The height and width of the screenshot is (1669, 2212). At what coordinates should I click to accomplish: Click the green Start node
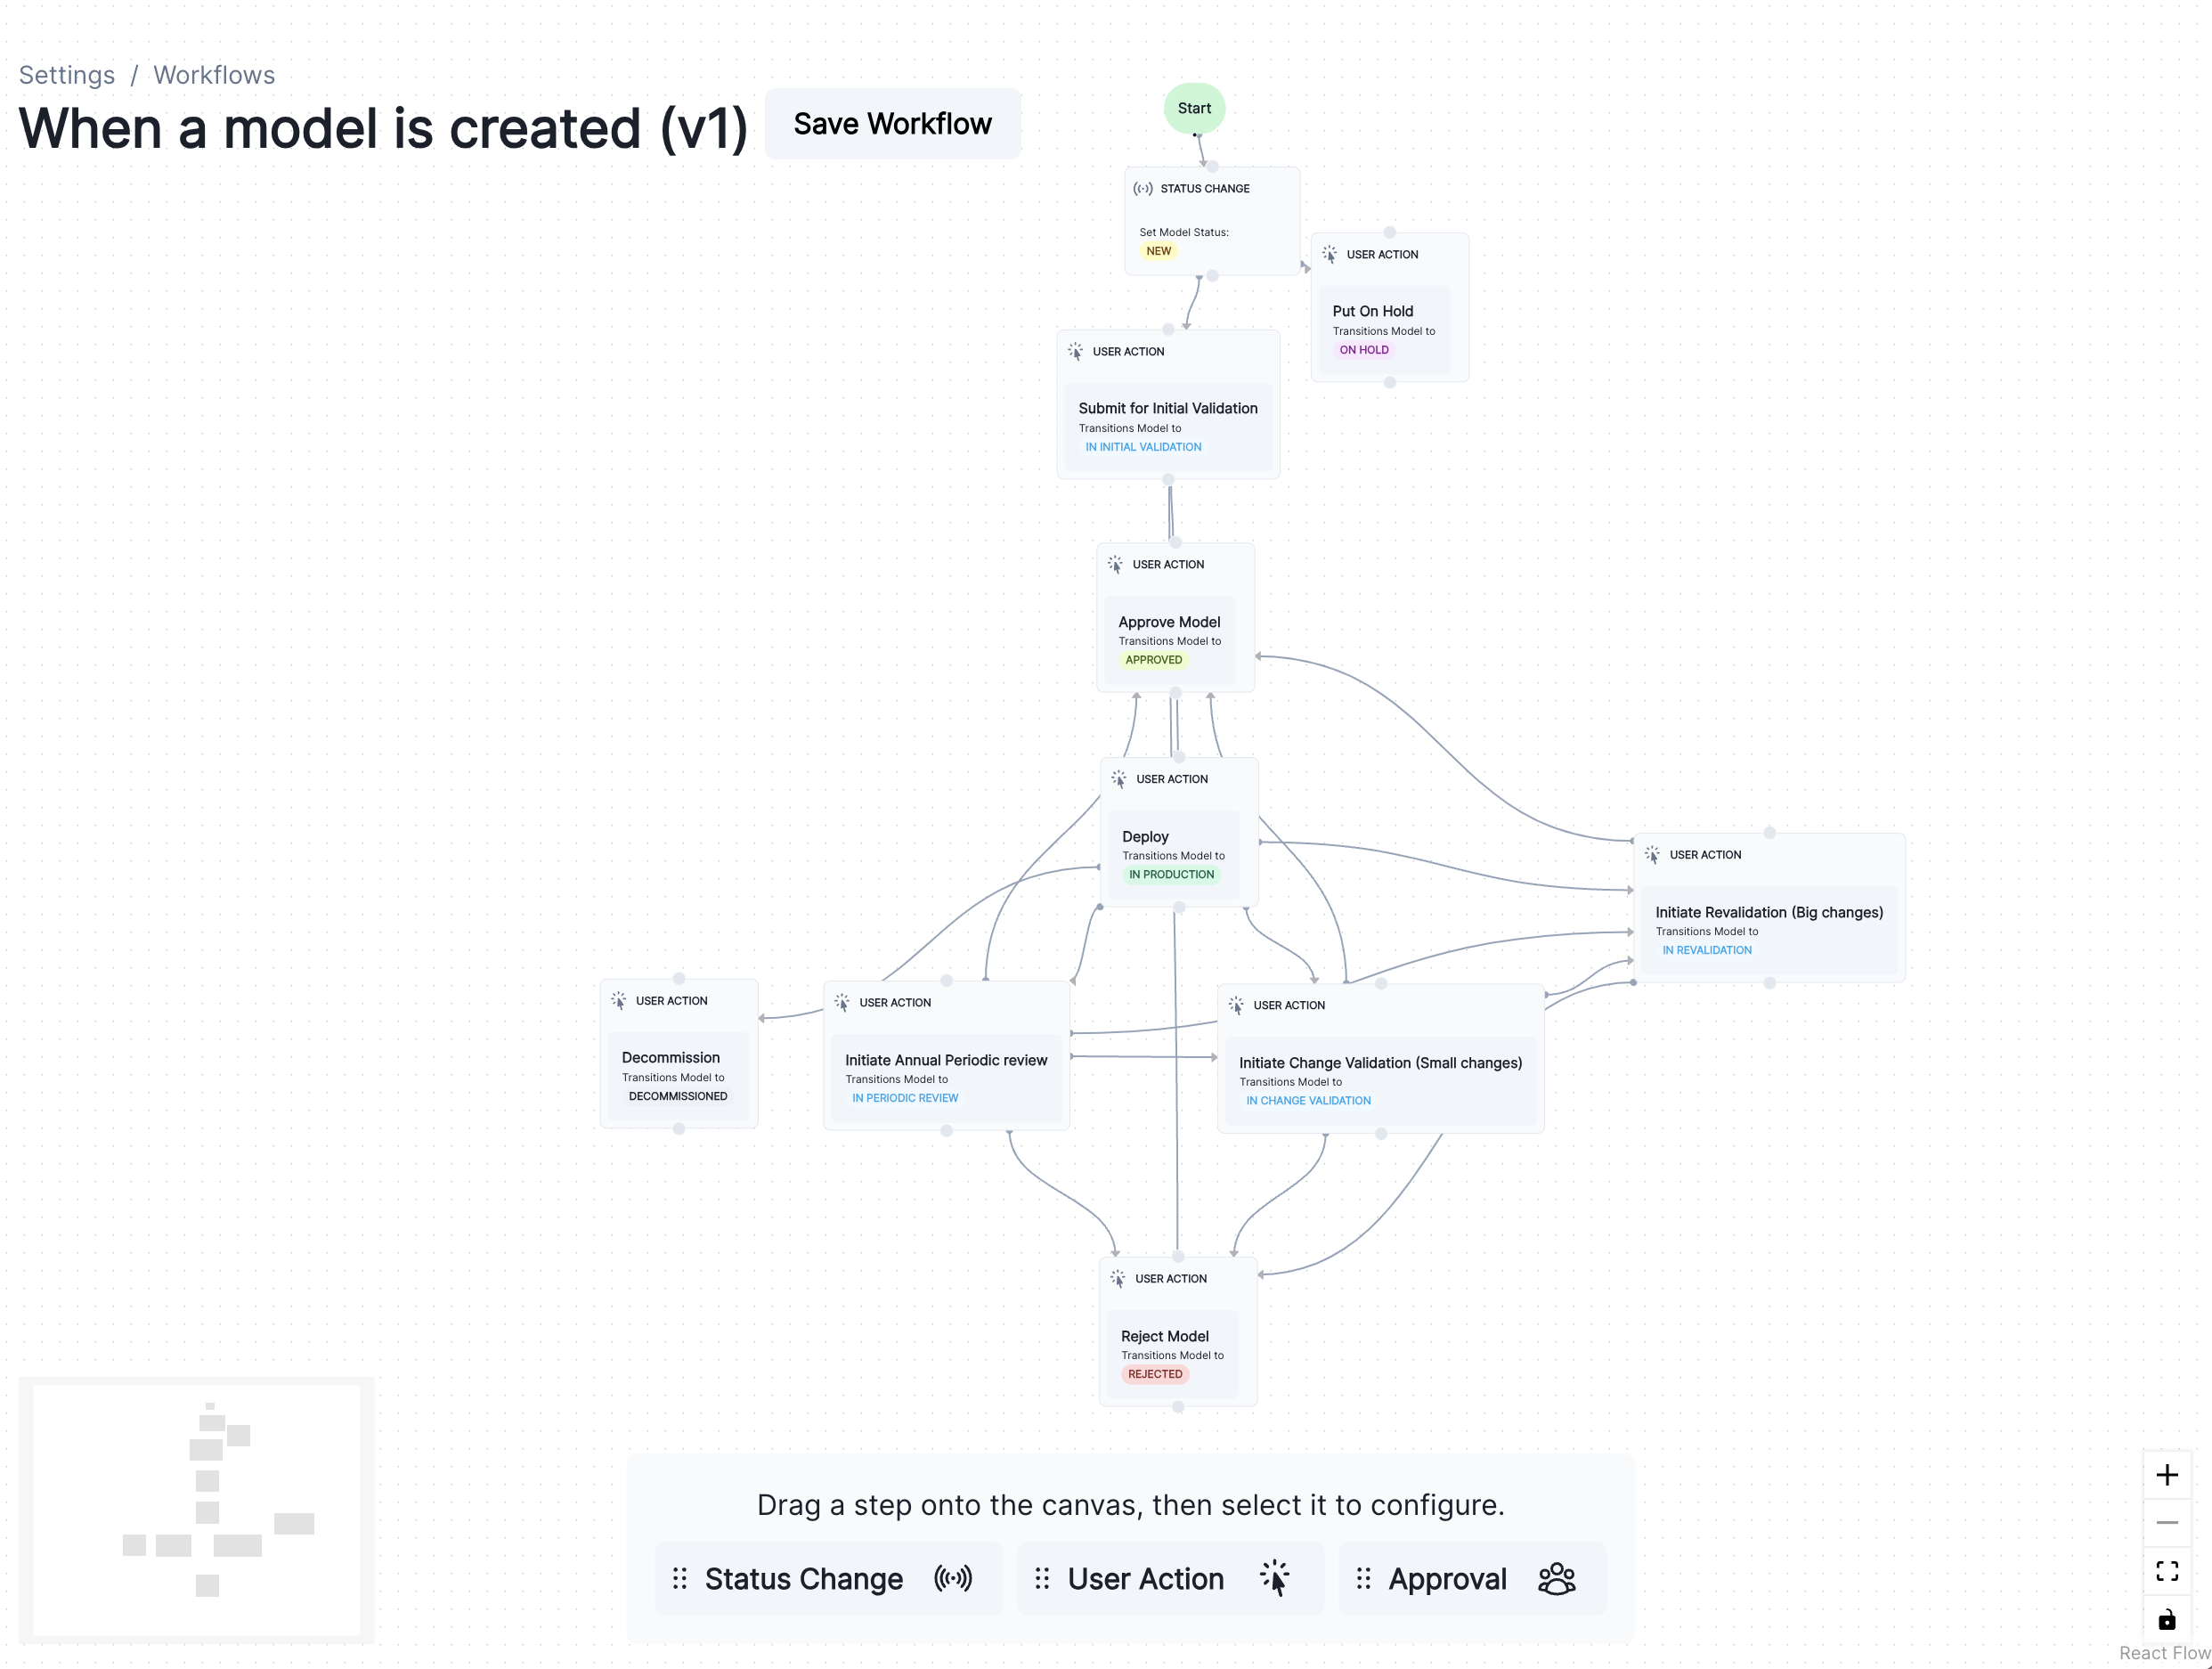coord(1194,108)
